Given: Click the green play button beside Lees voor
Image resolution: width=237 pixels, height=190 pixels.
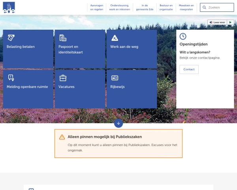Looking at the screenshot, I should (230, 22).
